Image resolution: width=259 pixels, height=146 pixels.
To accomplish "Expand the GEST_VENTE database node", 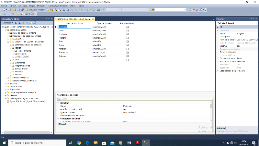I will (x=8, y=39).
